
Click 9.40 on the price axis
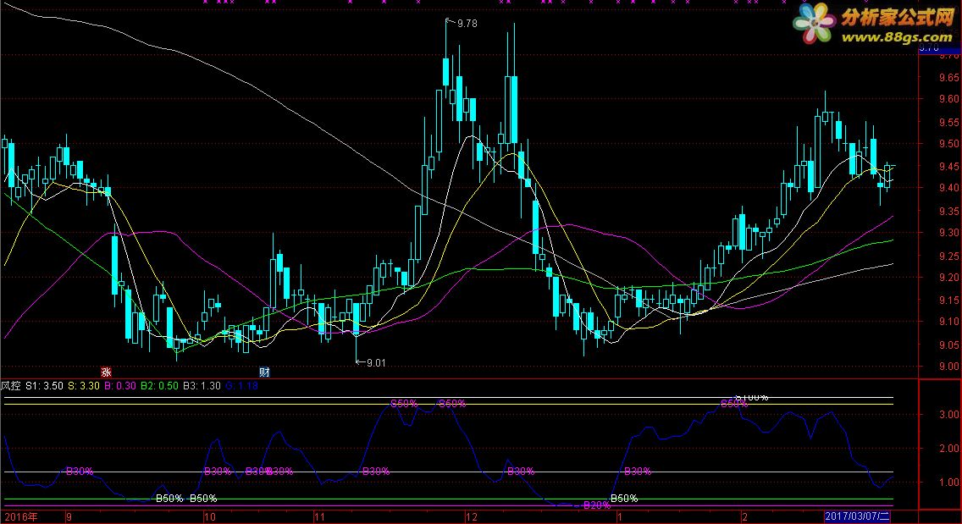[x=949, y=188]
